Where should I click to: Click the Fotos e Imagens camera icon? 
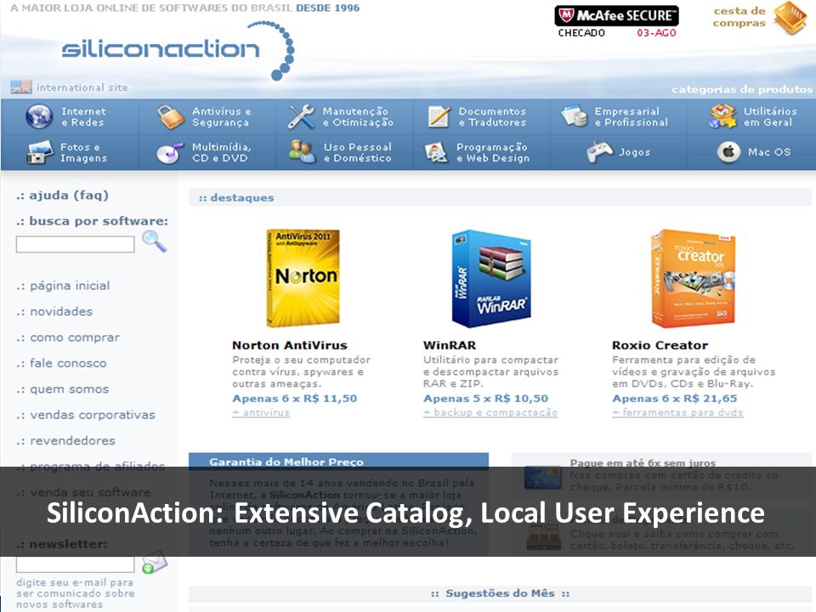(40, 152)
